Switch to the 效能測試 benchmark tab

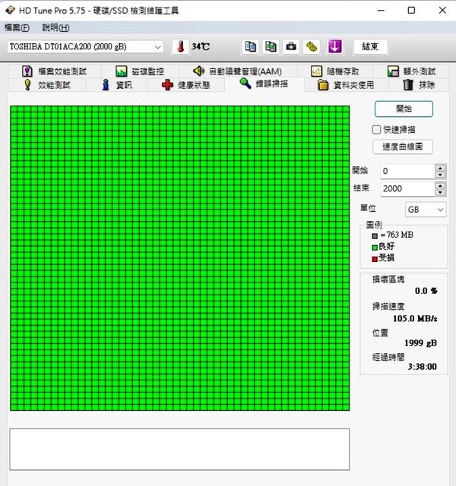tap(47, 84)
